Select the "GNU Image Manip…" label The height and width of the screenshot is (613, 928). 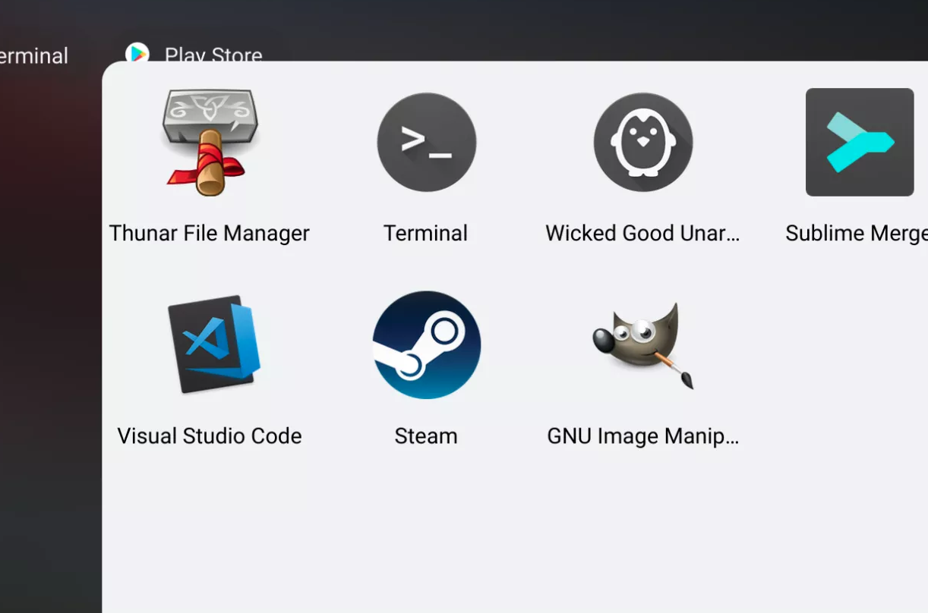point(642,436)
